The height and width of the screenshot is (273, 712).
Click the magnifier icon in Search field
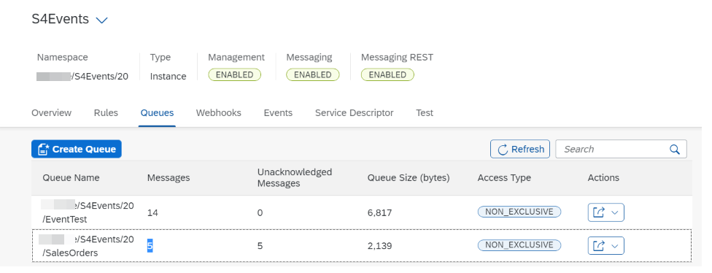coord(675,149)
